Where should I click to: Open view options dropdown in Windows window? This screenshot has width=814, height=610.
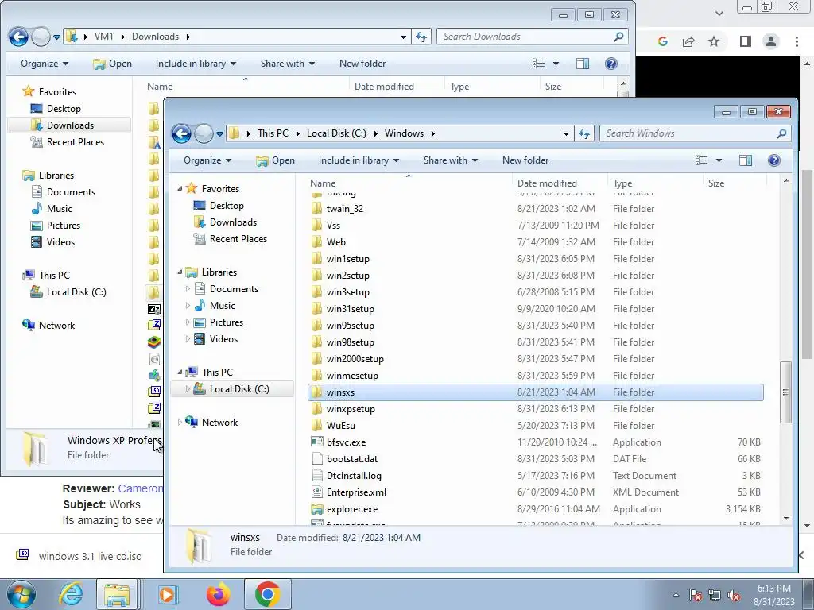719,160
